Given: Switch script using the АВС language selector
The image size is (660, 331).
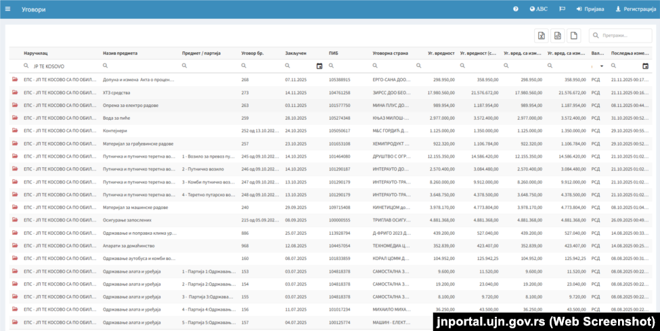Looking at the screenshot, I should click(539, 9).
